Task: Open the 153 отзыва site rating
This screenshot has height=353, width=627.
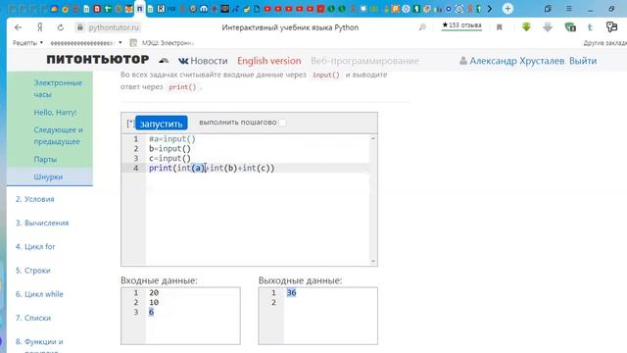Action: 461,25
